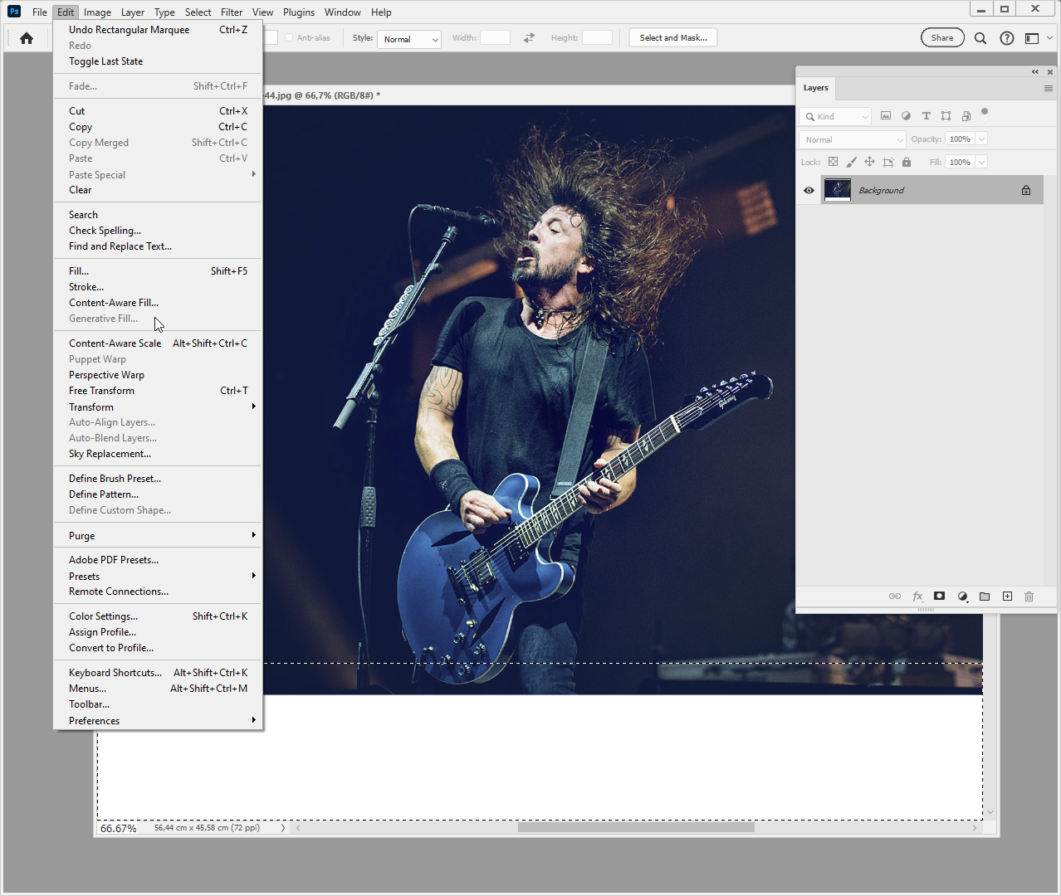1061x896 pixels.
Task: Add layer mask icon
Action: (939, 597)
